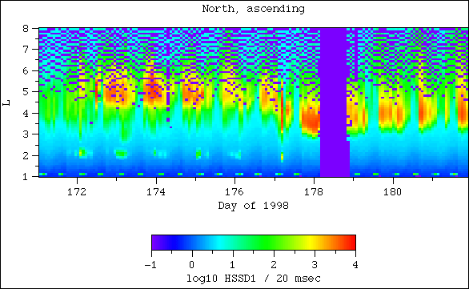
Task: Click the y-axis tick label 3
Action: tap(26, 134)
